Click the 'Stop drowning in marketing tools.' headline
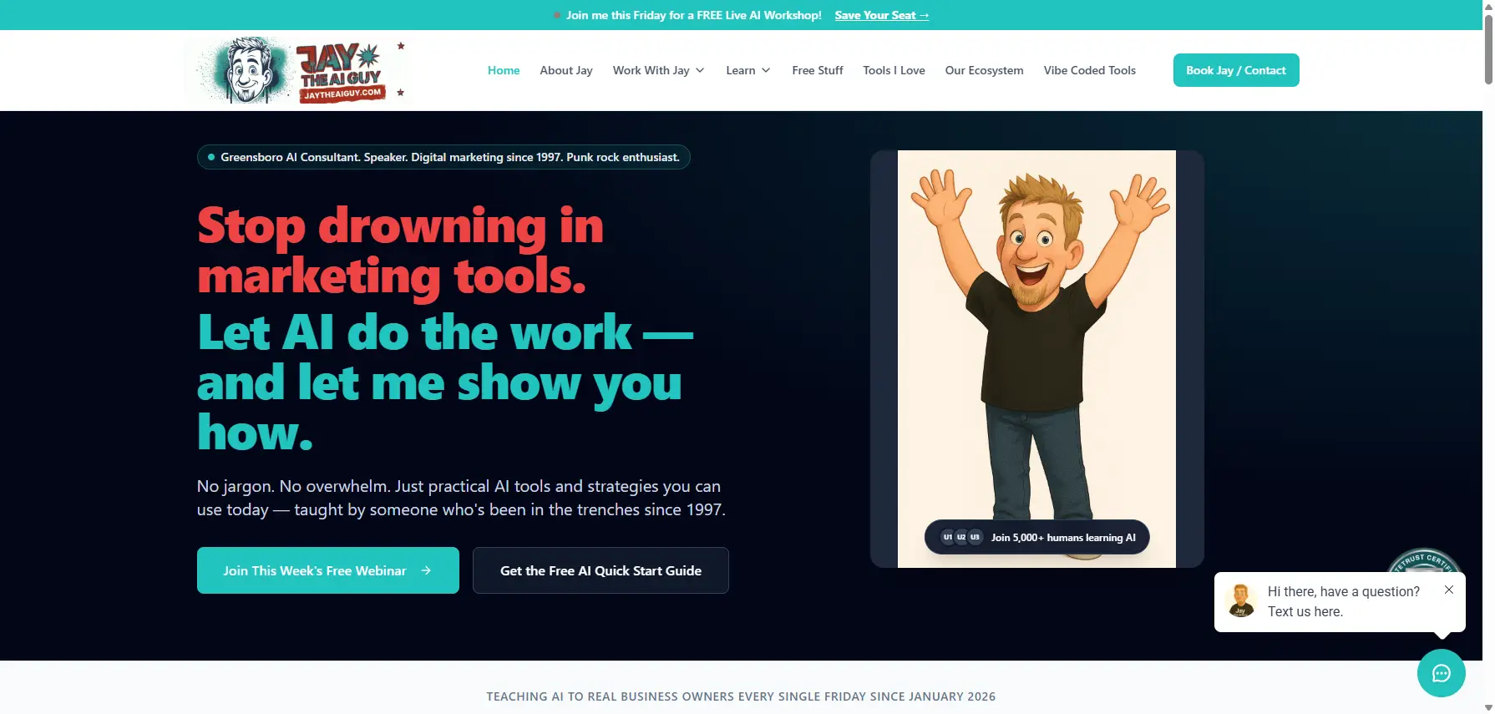This screenshot has width=1495, height=714. coord(400,251)
